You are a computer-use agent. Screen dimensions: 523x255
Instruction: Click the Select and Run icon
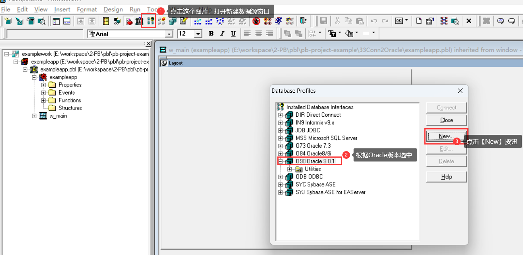[x=290, y=21]
